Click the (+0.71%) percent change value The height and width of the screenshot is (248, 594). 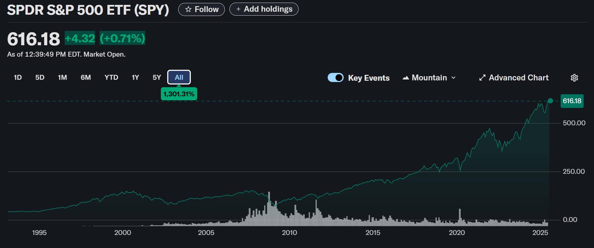(122, 38)
